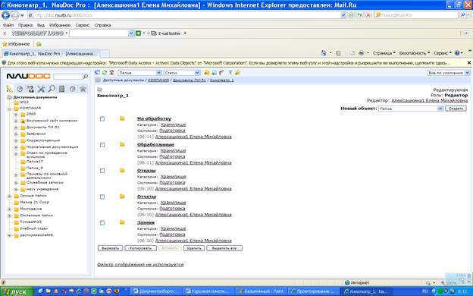Open the Справка menu
The height and width of the screenshot is (296, 473).
102,25
